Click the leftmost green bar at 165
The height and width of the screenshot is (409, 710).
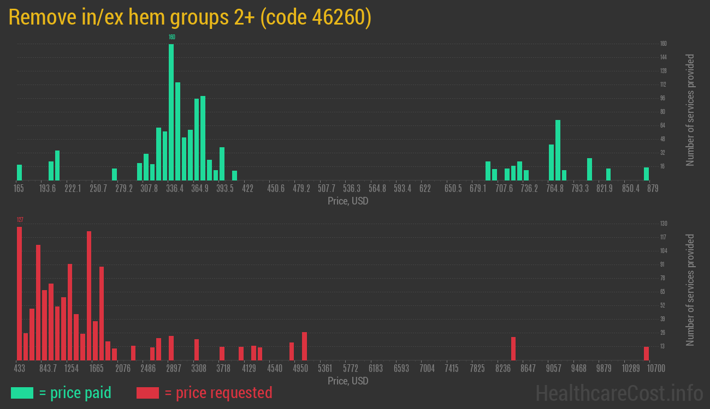point(20,172)
